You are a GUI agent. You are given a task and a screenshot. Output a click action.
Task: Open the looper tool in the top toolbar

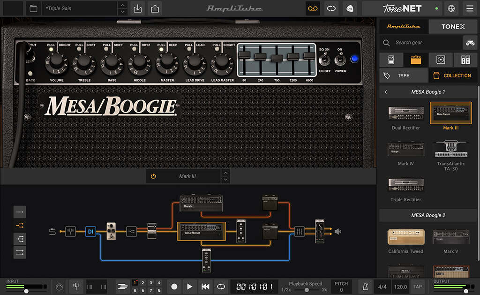click(312, 8)
